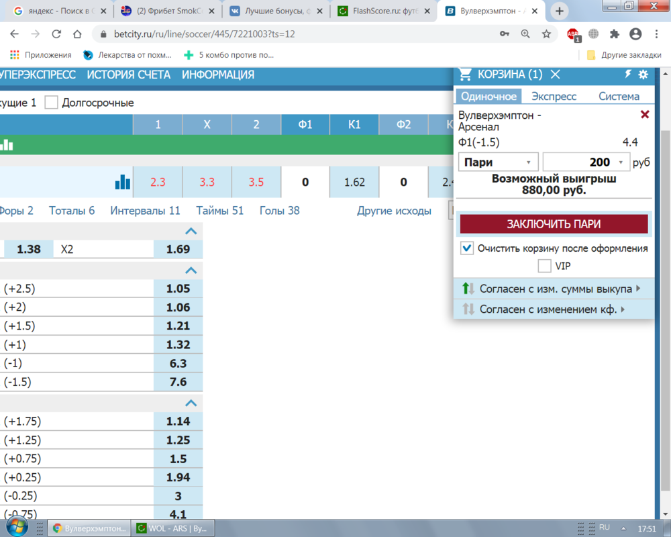Switch to the FlashScore.ru browser tab
The width and height of the screenshot is (671, 537).
[x=384, y=11]
